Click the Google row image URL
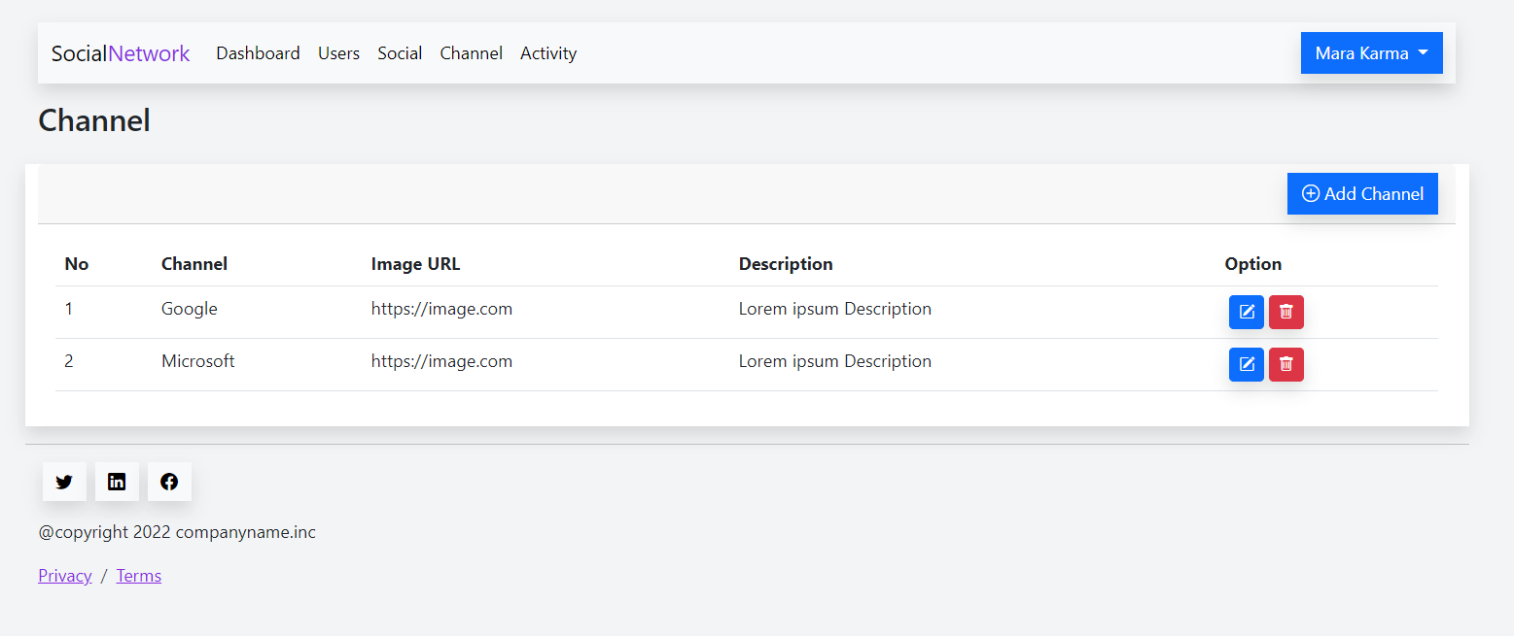The image size is (1514, 636). click(441, 309)
